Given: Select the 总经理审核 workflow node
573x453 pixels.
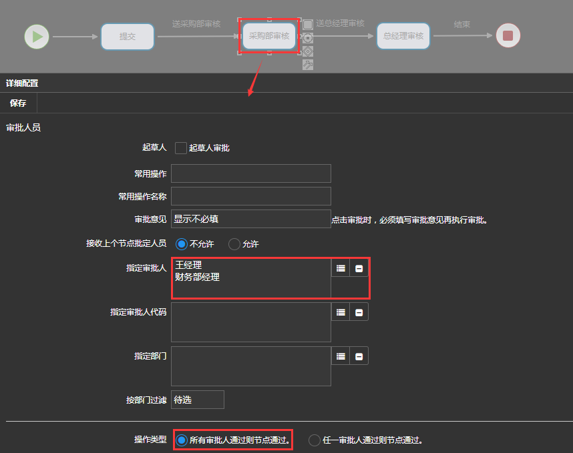Looking at the screenshot, I should coord(403,36).
